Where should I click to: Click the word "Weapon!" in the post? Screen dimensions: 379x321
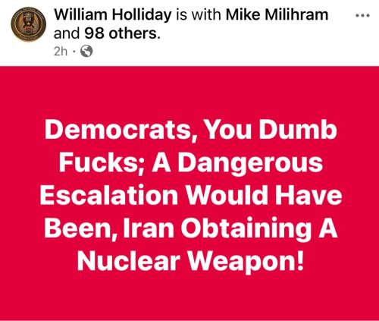tap(245, 261)
